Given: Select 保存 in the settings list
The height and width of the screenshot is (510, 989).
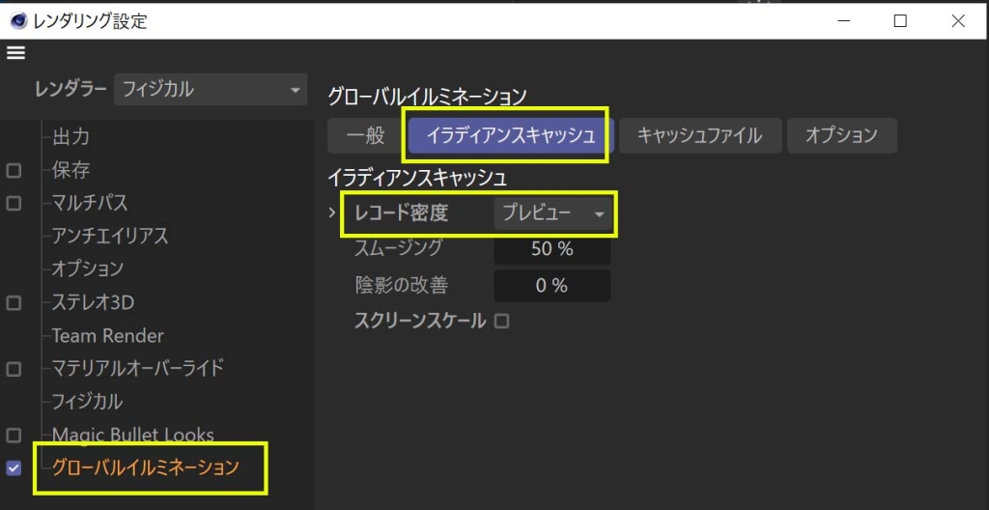Looking at the screenshot, I should (x=71, y=170).
